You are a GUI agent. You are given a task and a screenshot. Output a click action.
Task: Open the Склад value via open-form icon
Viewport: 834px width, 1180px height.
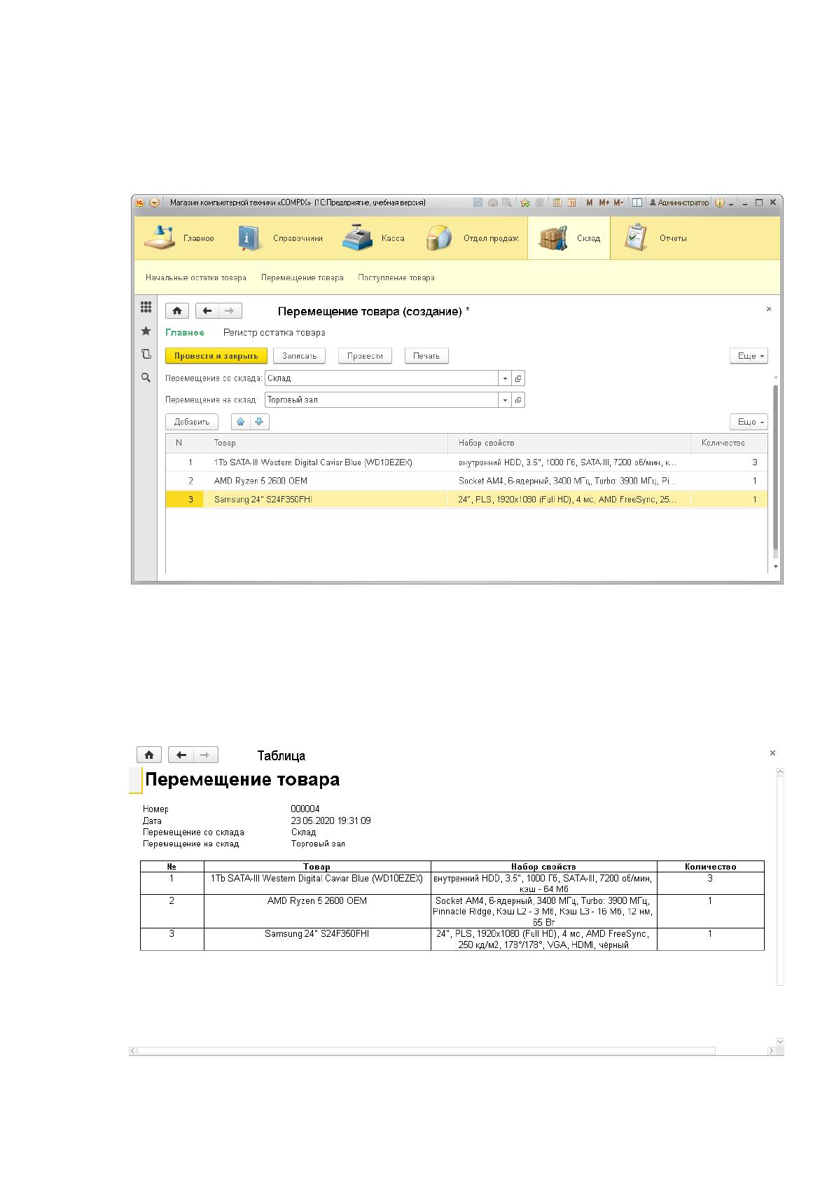coord(518,378)
